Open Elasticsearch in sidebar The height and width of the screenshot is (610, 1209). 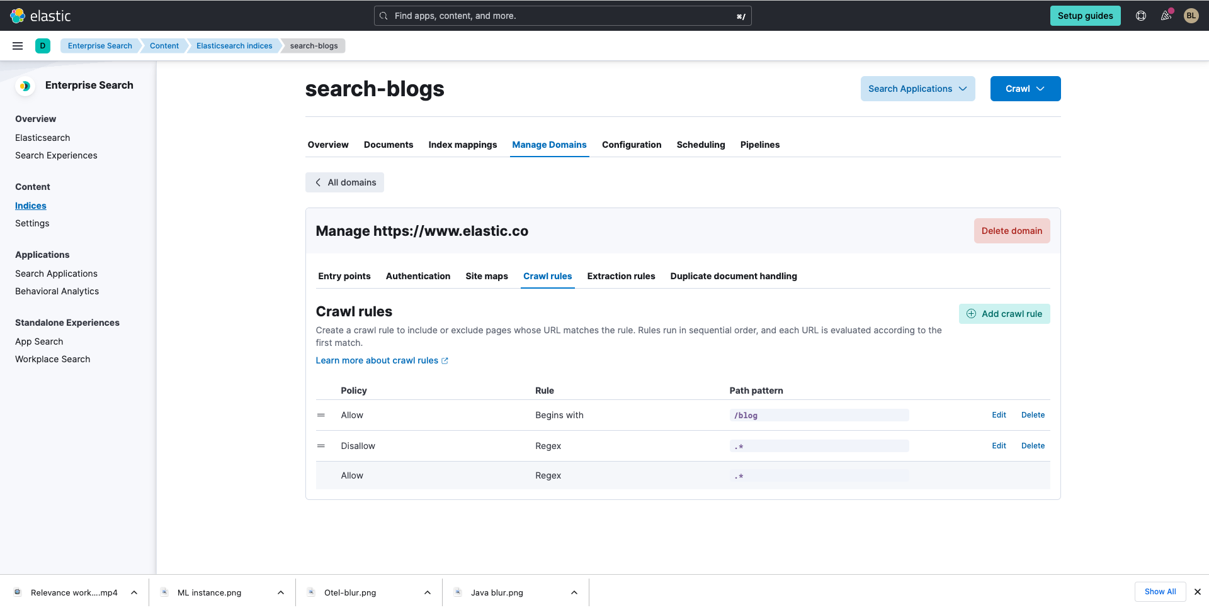pos(43,138)
